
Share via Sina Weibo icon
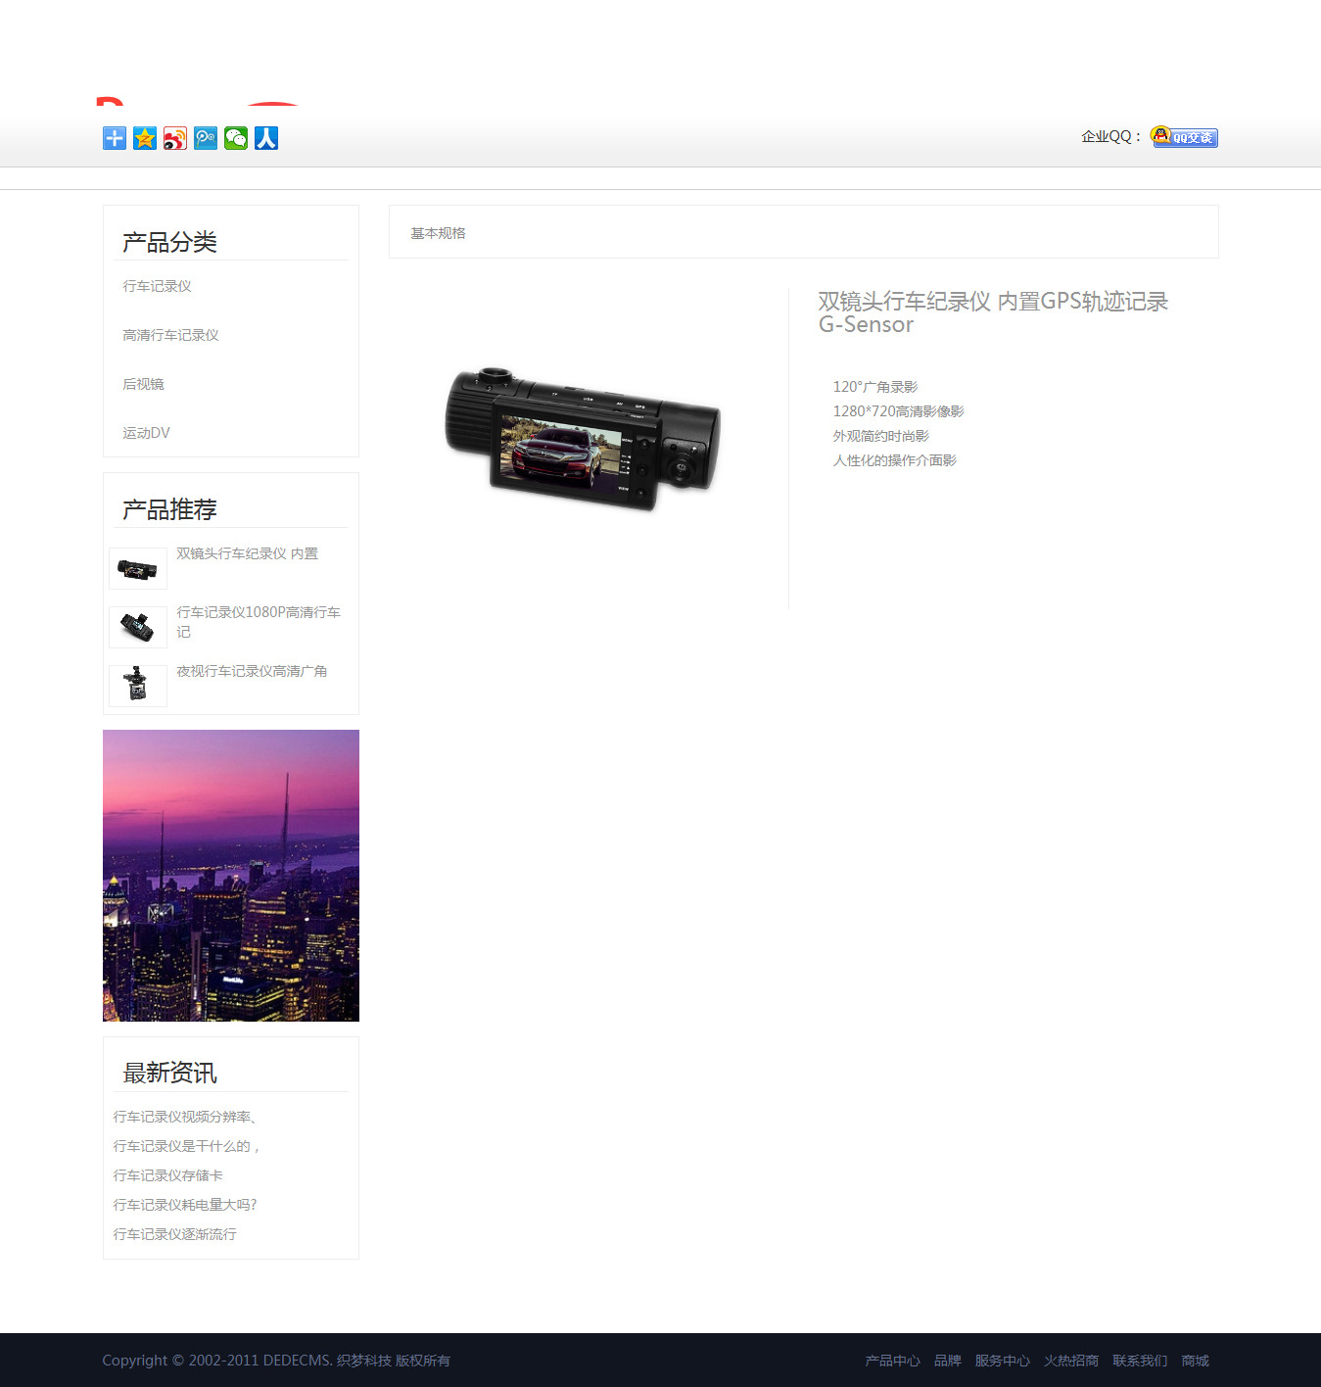point(175,138)
